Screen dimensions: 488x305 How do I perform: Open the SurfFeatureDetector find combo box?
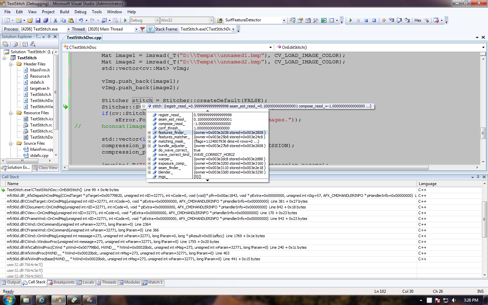pos(284,20)
